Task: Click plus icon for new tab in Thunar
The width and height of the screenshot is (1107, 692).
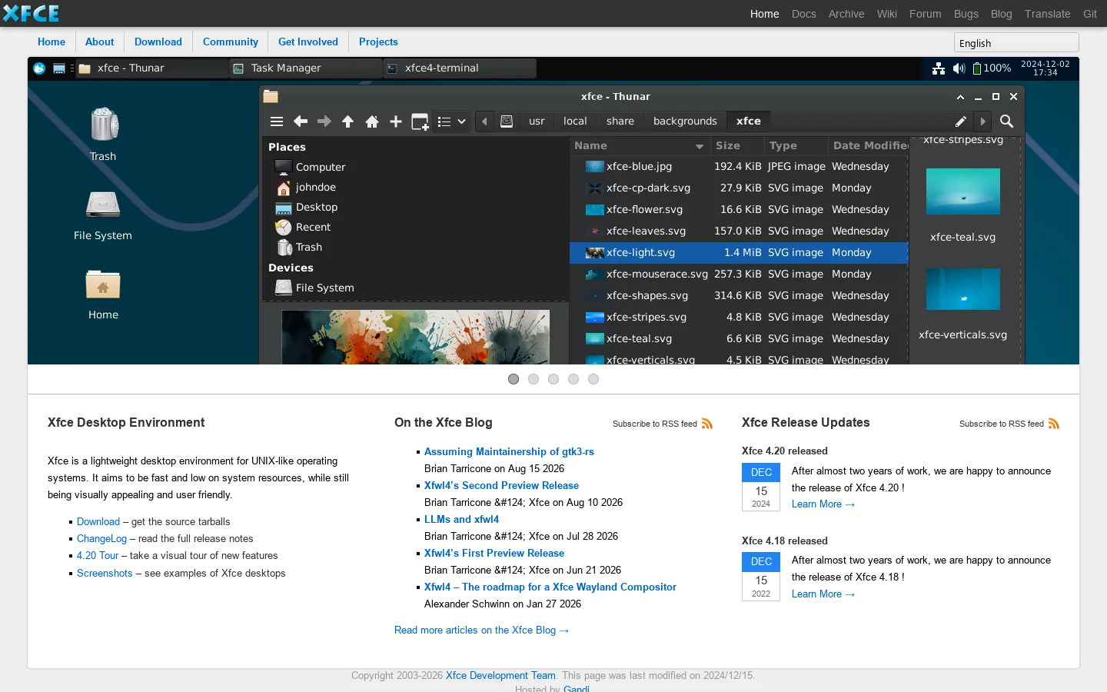Action: [396, 121]
